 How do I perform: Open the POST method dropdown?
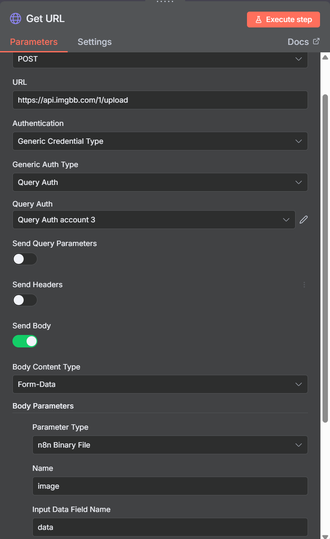pos(160,59)
